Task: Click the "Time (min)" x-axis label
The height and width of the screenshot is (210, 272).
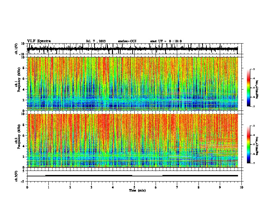Action: (x=137, y=190)
